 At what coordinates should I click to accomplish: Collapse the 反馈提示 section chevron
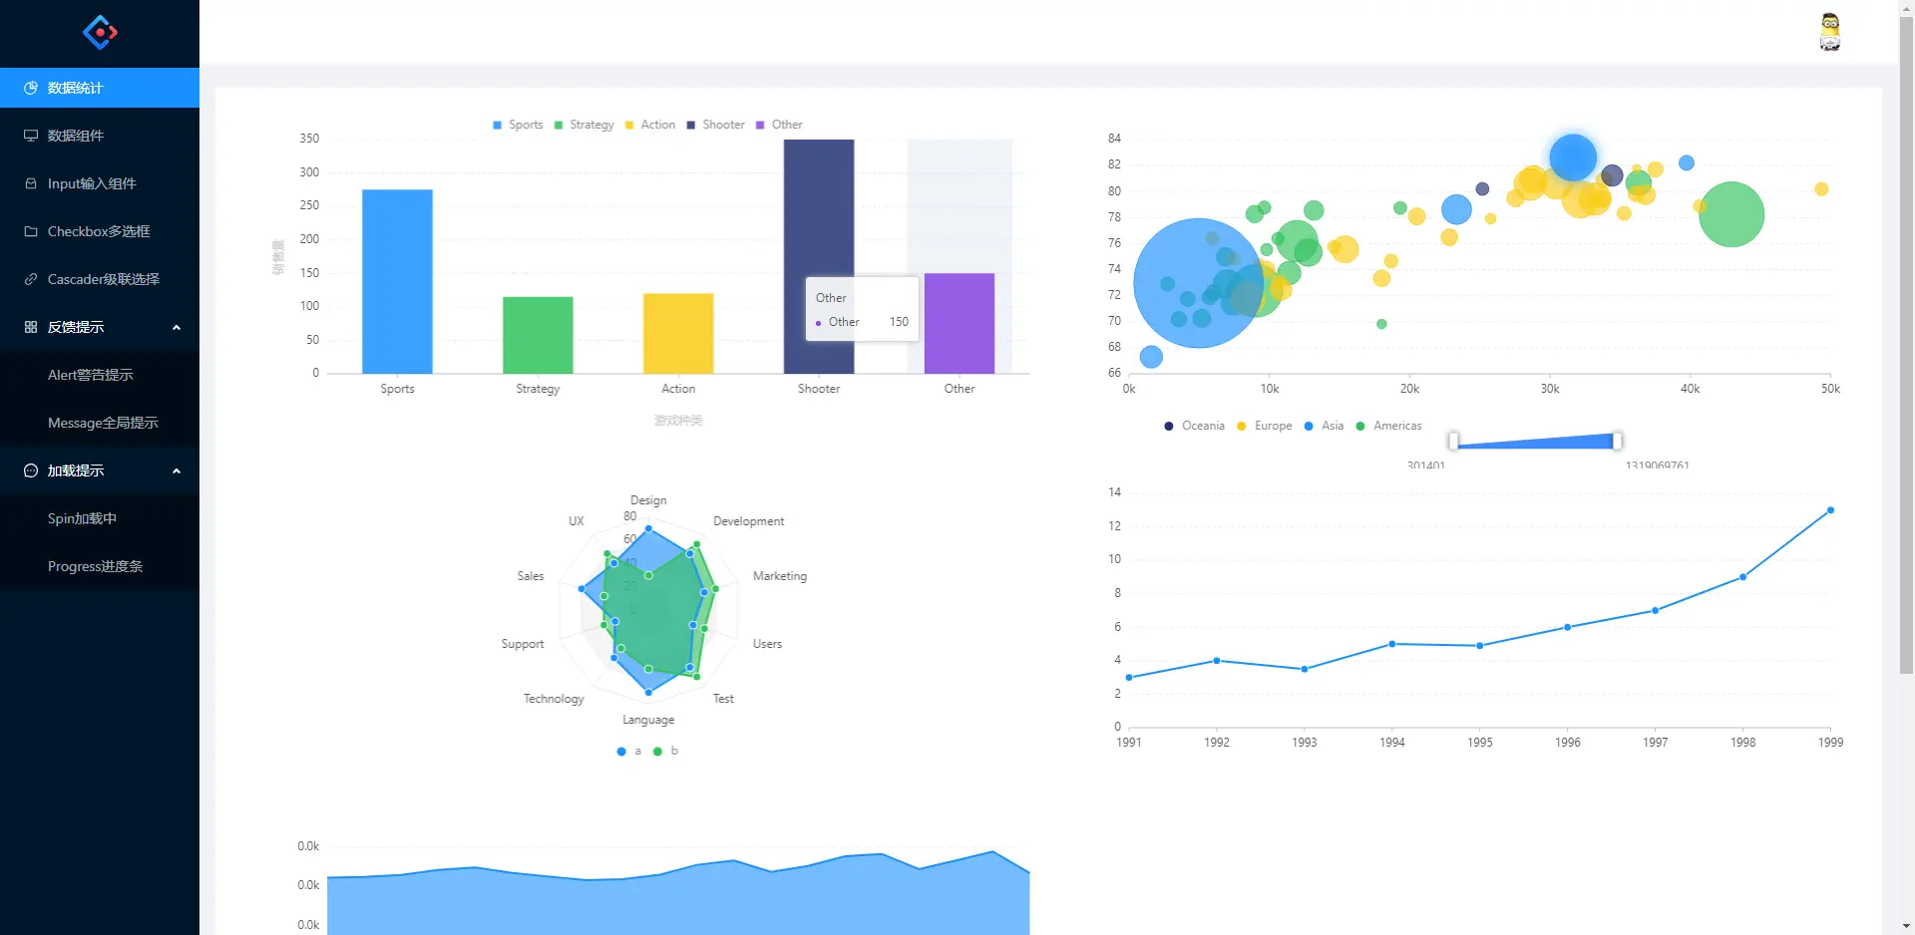click(x=177, y=327)
